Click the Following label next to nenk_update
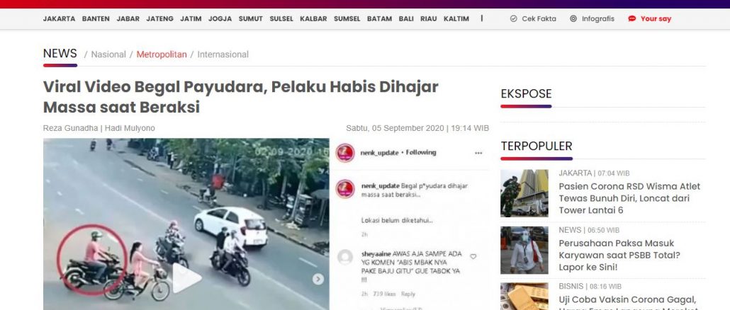 (421, 152)
